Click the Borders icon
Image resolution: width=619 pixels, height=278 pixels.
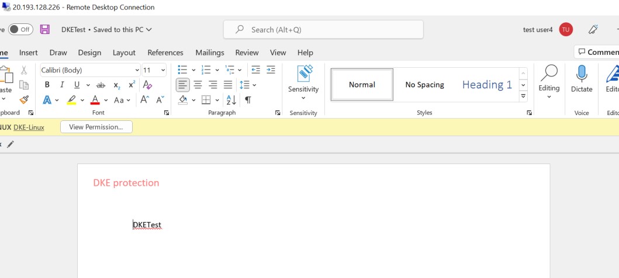click(x=206, y=100)
